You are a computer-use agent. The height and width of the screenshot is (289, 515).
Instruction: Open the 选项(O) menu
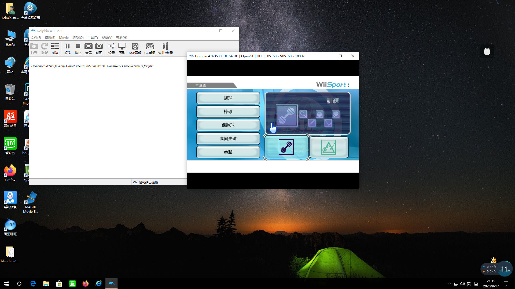(78, 38)
